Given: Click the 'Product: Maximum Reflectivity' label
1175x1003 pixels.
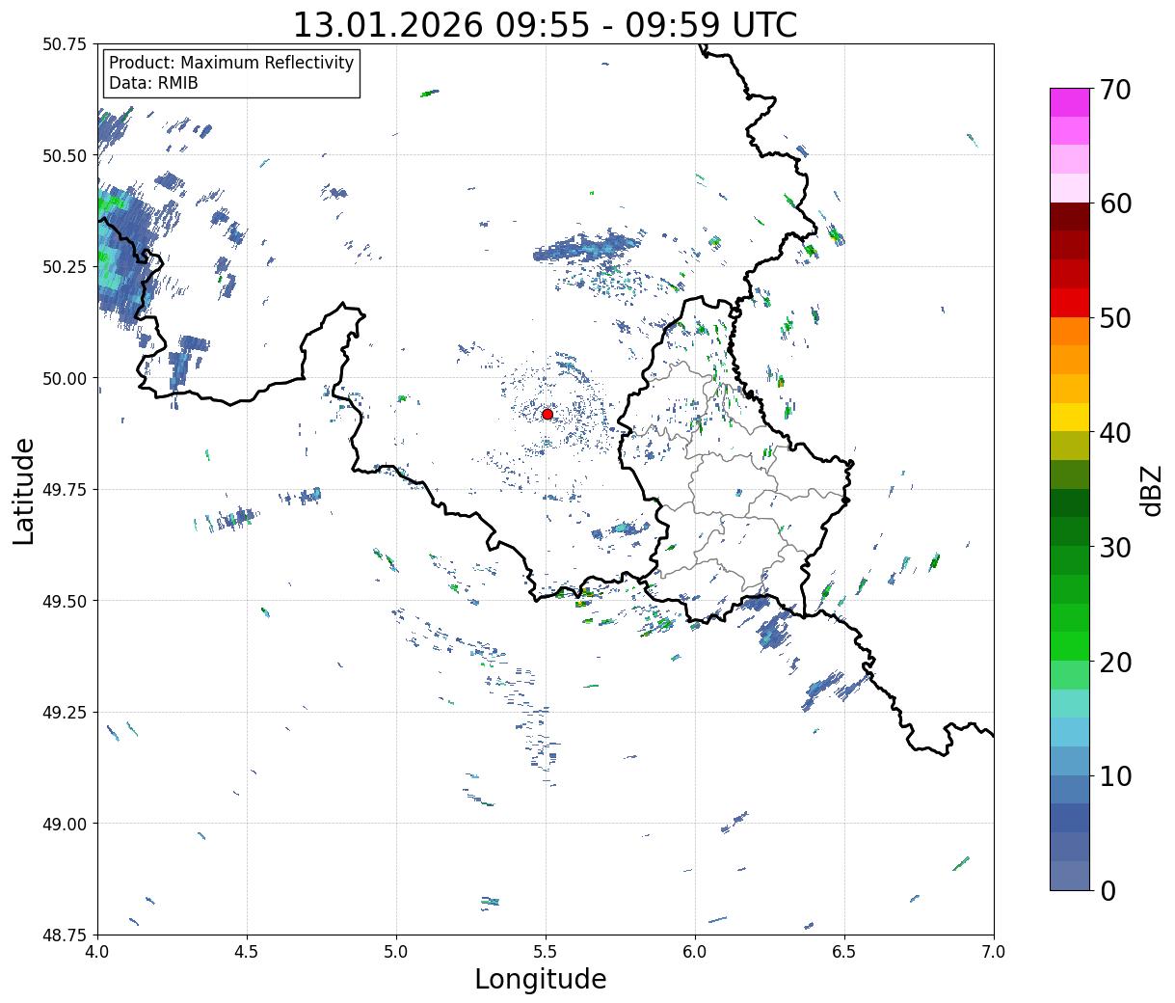Looking at the screenshot, I should [x=231, y=63].
